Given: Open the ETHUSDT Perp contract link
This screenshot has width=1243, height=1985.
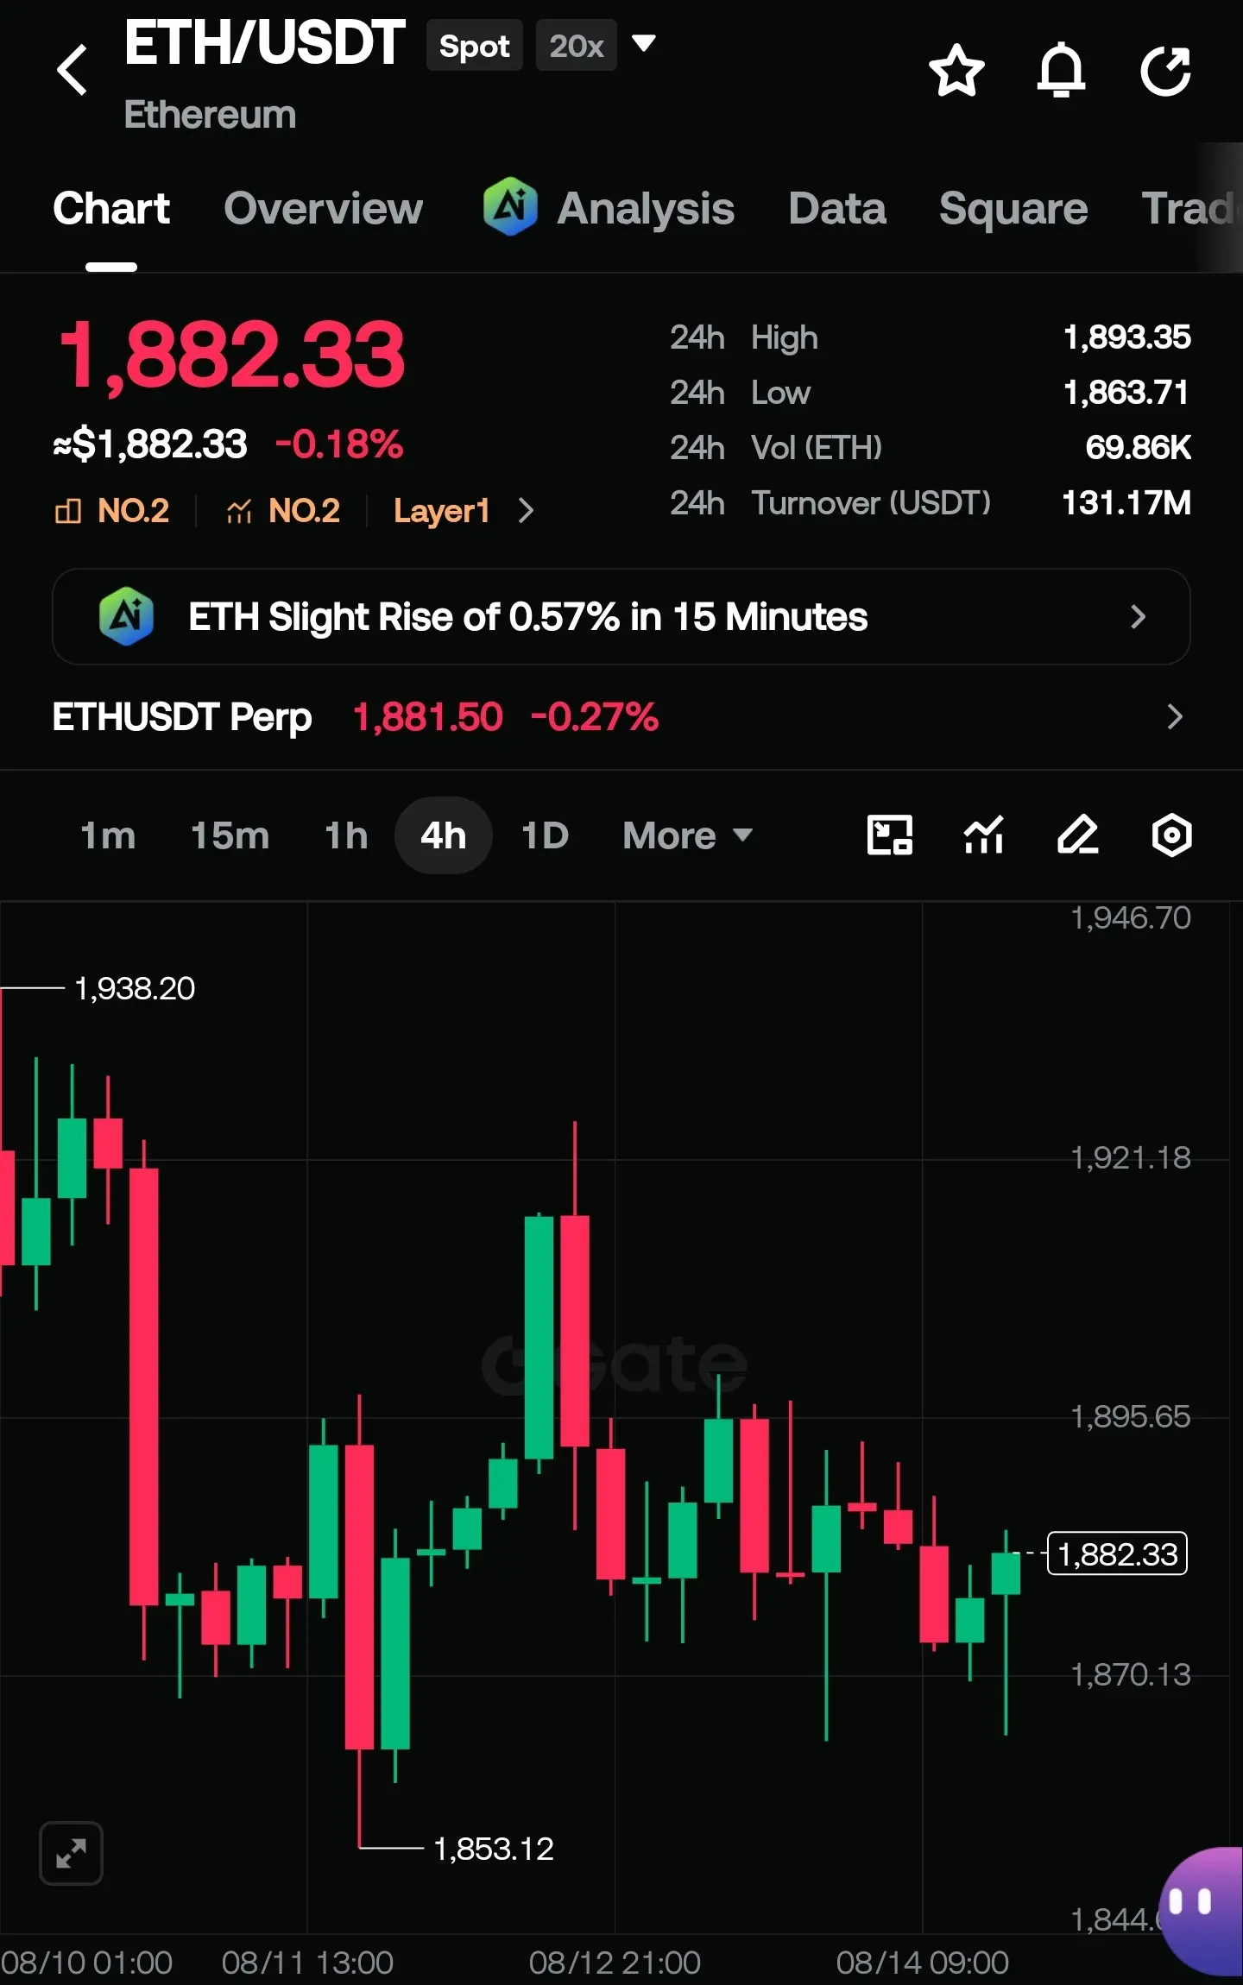Looking at the screenshot, I should [x=182, y=716].
